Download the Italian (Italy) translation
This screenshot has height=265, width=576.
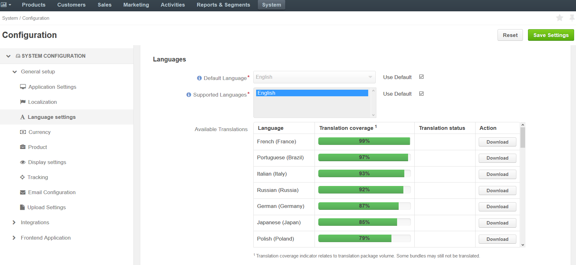coord(497,174)
